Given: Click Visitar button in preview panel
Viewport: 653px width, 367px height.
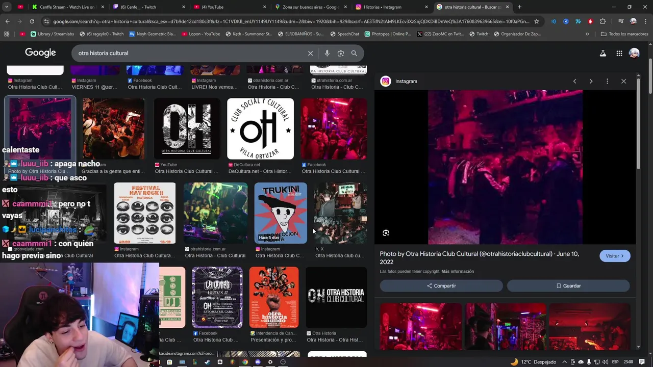Looking at the screenshot, I should [x=615, y=256].
